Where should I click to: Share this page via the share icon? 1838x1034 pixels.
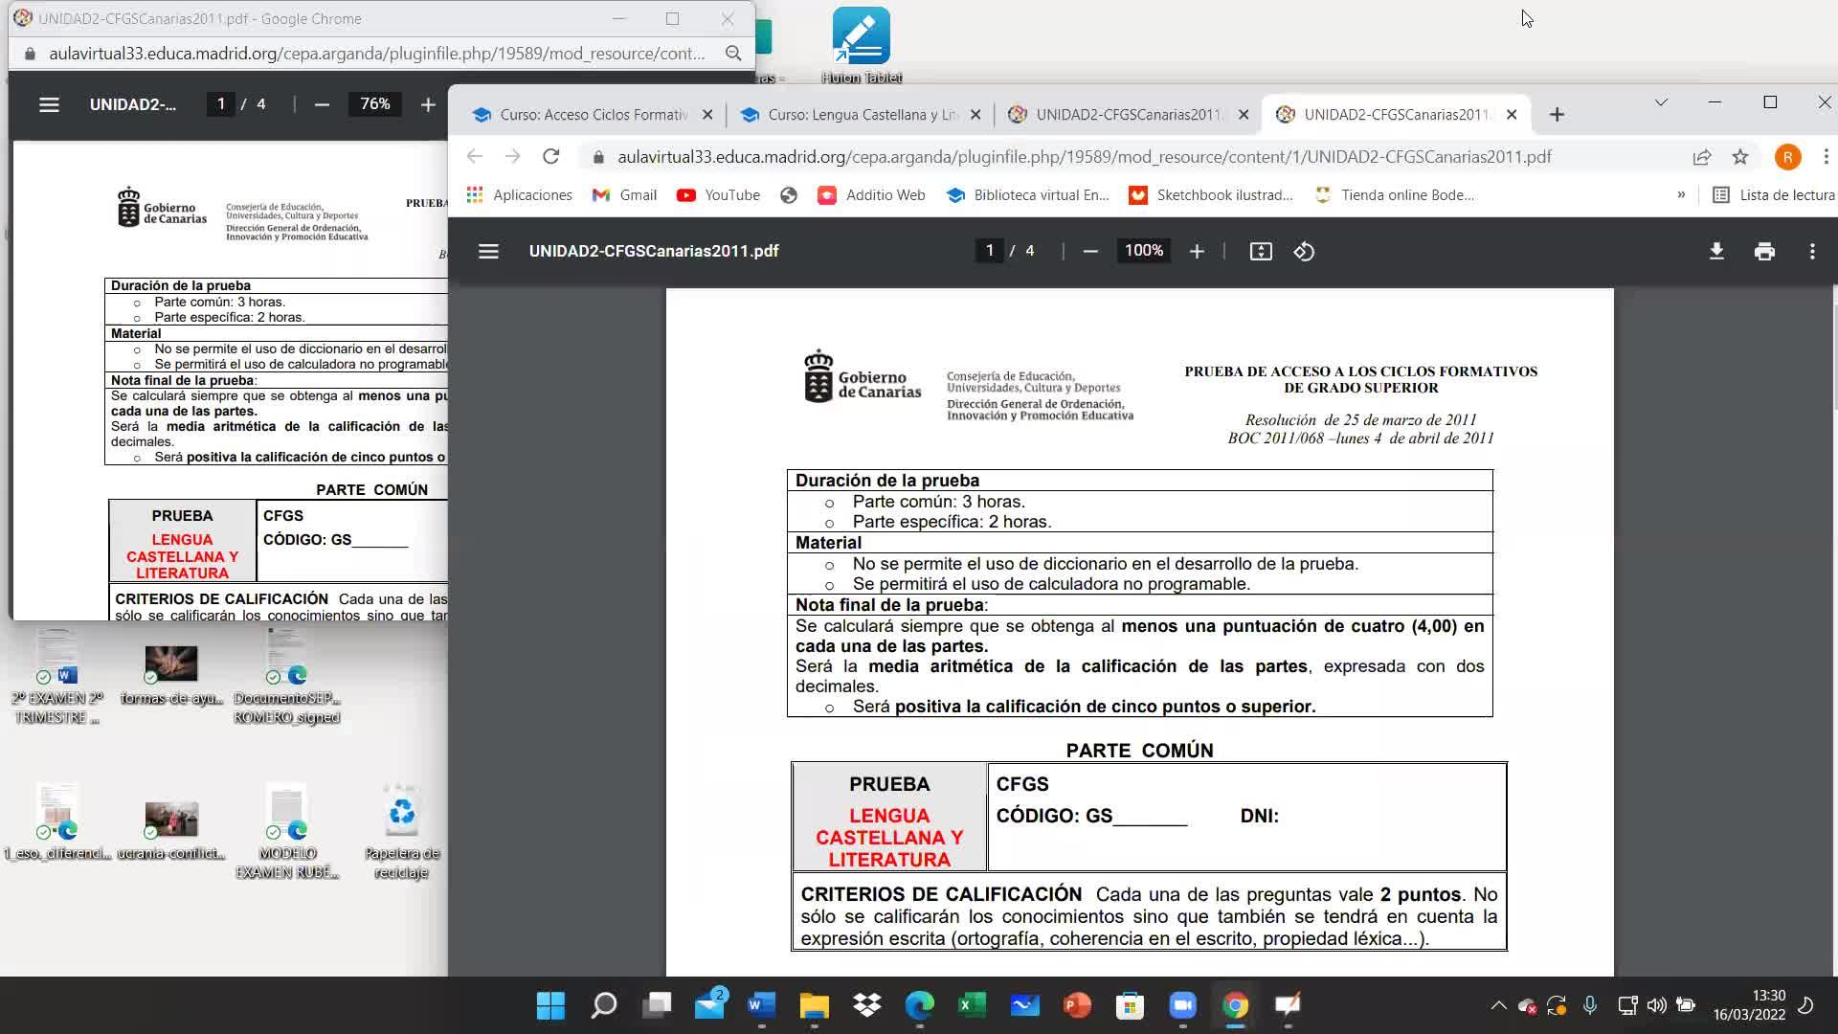[x=1701, y=157]
